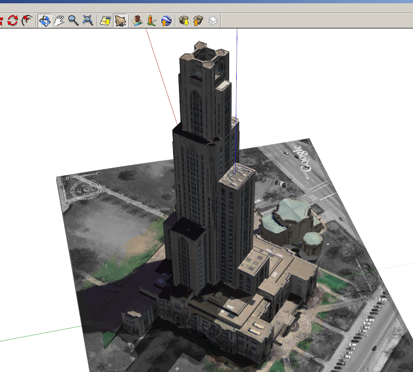Click the grayed-out Share Component icon
This screenshot has width=413, height=372.
(212, 21)
